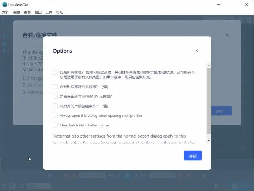This screenshot has width=254, height=191.
Task: Enable Always open this dialog checkbox
Action: [x=55, y=115]
